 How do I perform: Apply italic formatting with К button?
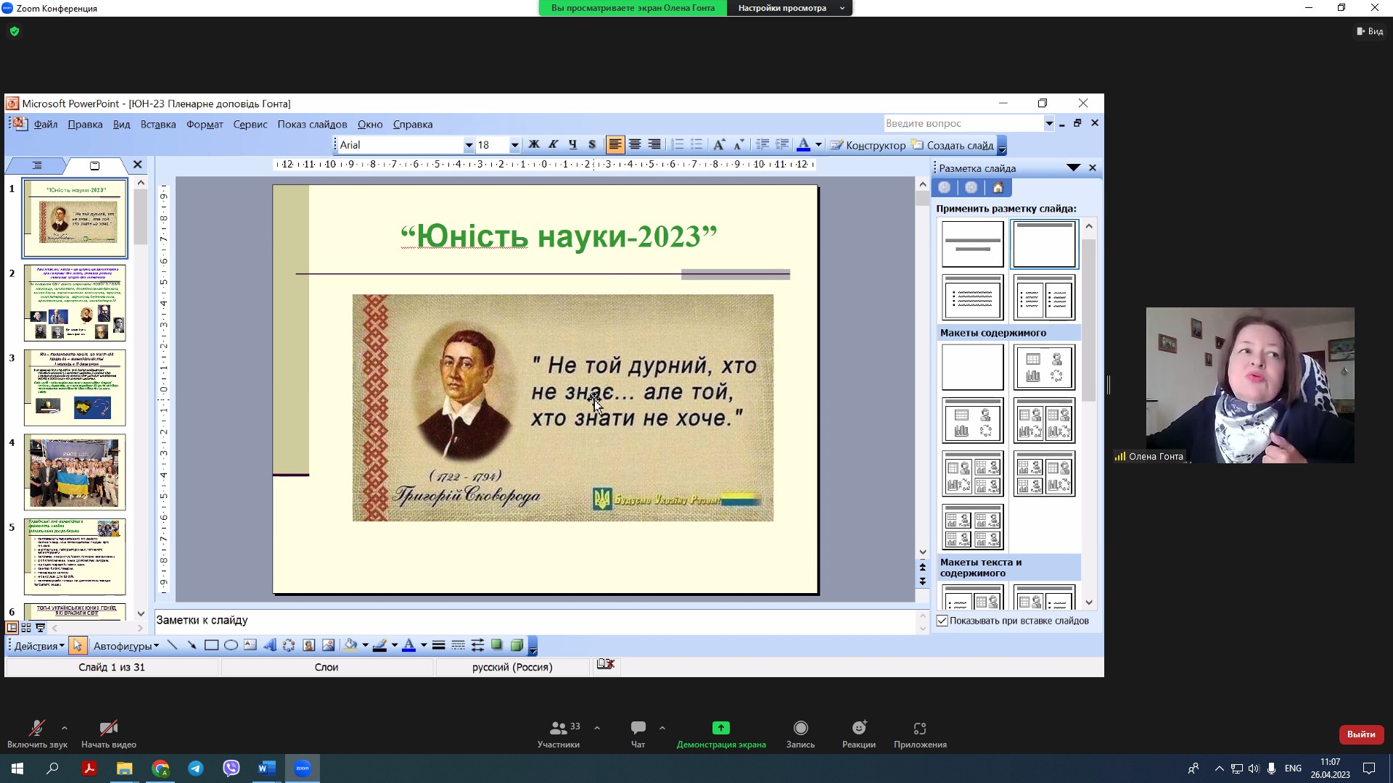coord(554,145)
